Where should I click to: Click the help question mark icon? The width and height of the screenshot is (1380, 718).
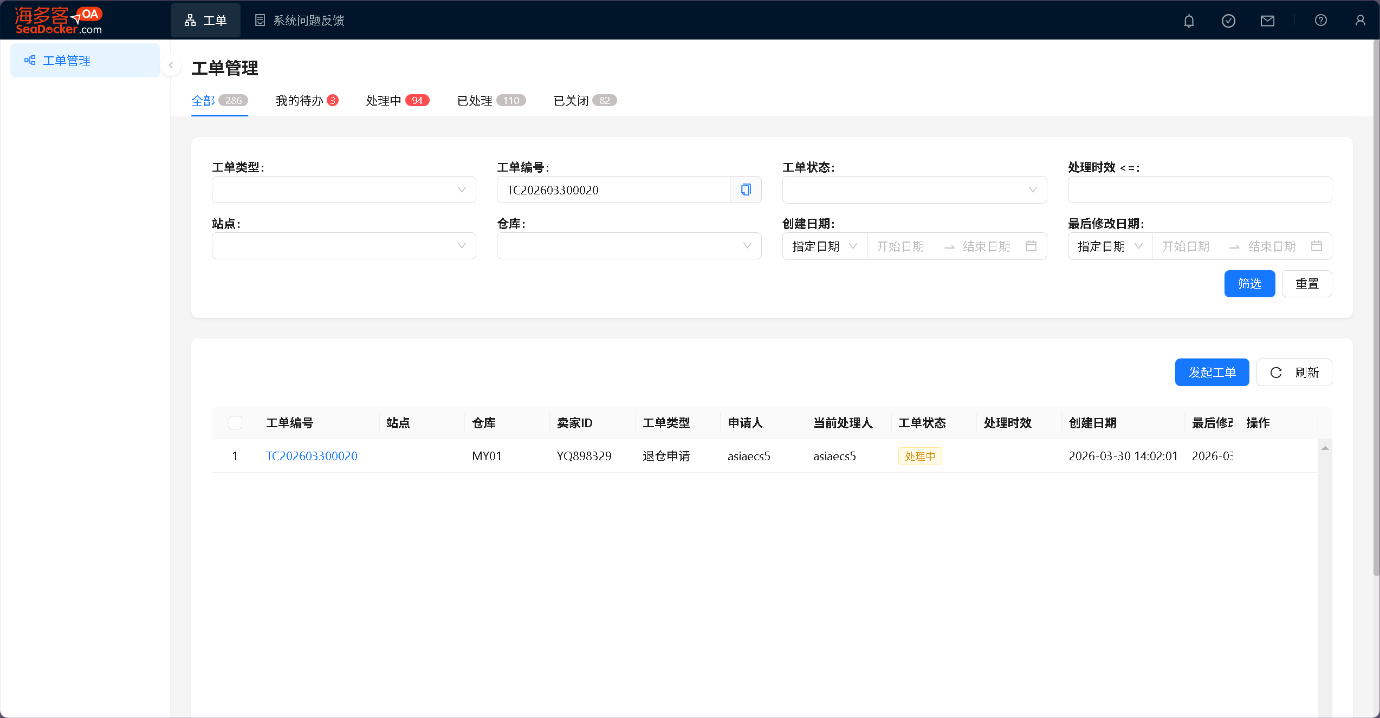[x=1320, y=21]
